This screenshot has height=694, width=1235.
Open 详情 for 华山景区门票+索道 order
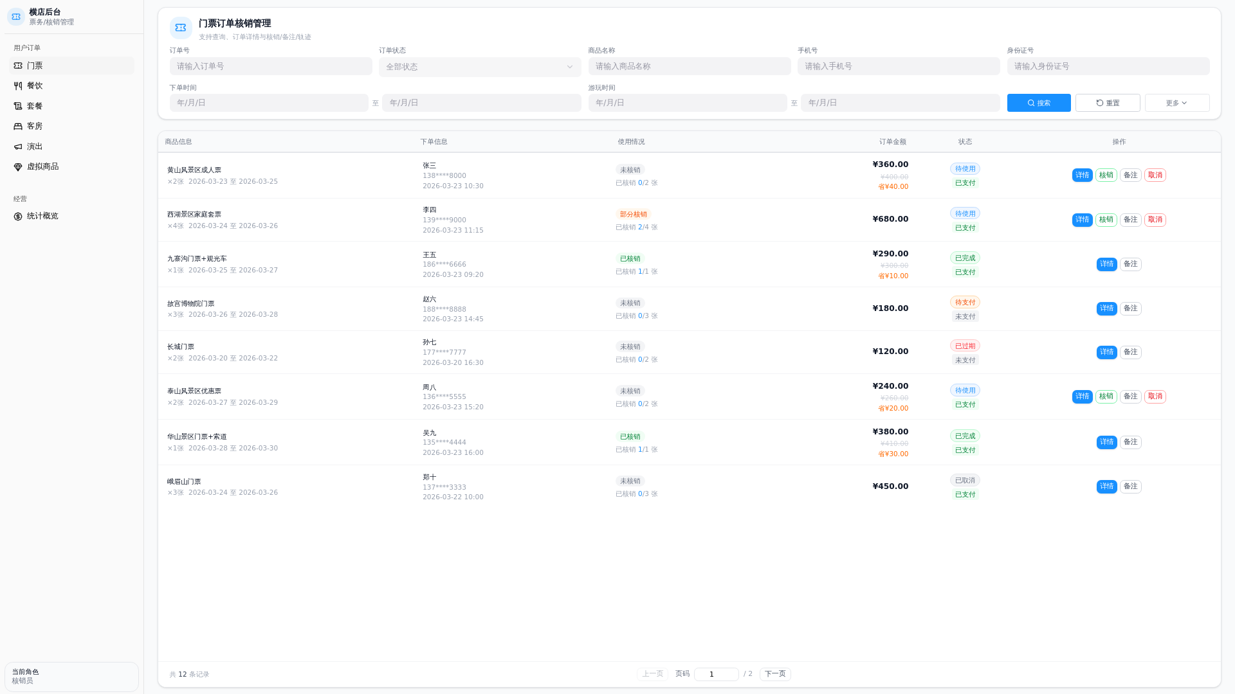[x=1107, y=442]
